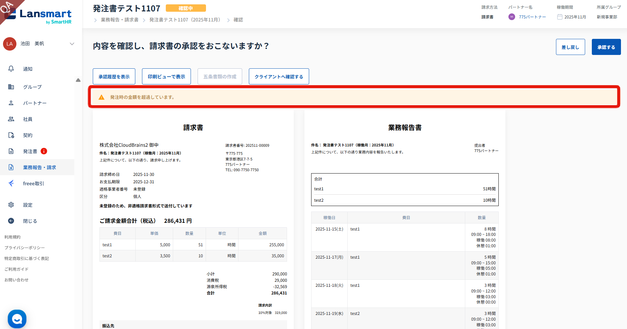Image resolution: width=627 pixels, height=329 pixels.
Task: Show approval history with 承認履歴を表示
Action: click(x=114, y=76)
